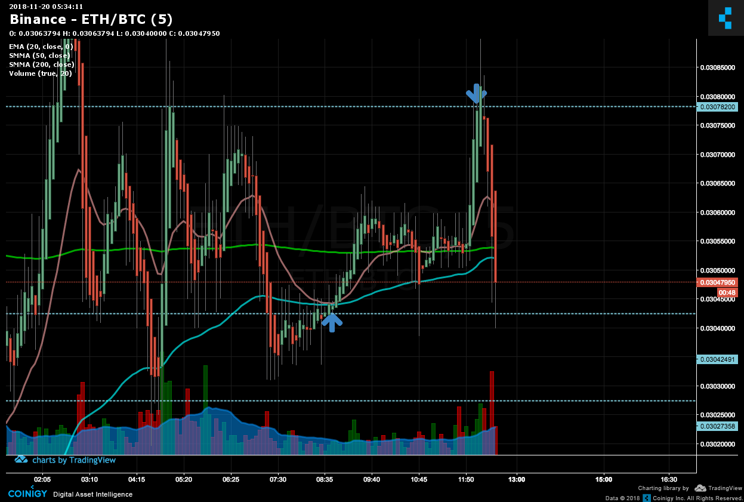The width and height of the screenshot is (744, 502).
Task: Click the TradingView cloud icon beside 'charts by'
Action: tap(21, 460)
